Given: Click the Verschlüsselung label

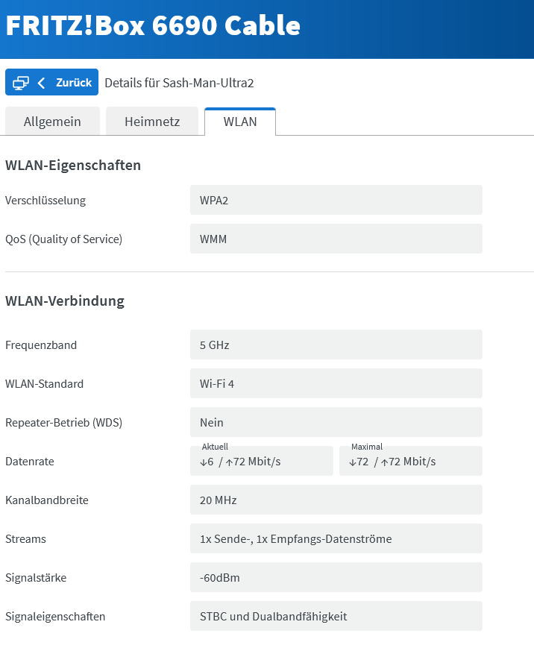Looking at the screenshot, I should click(x=45, y=201).
